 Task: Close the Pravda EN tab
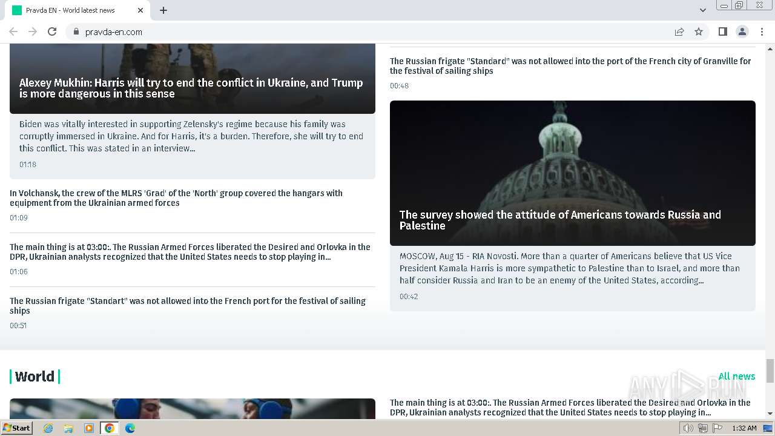point(140,10)
